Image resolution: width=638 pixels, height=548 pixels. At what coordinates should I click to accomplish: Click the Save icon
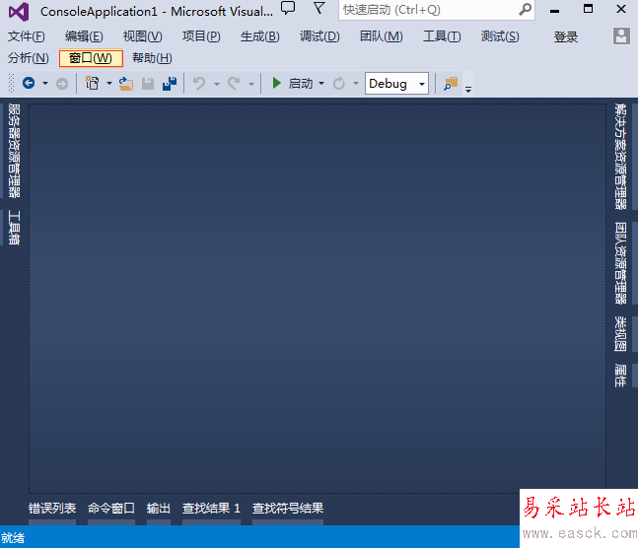(148, 84)
